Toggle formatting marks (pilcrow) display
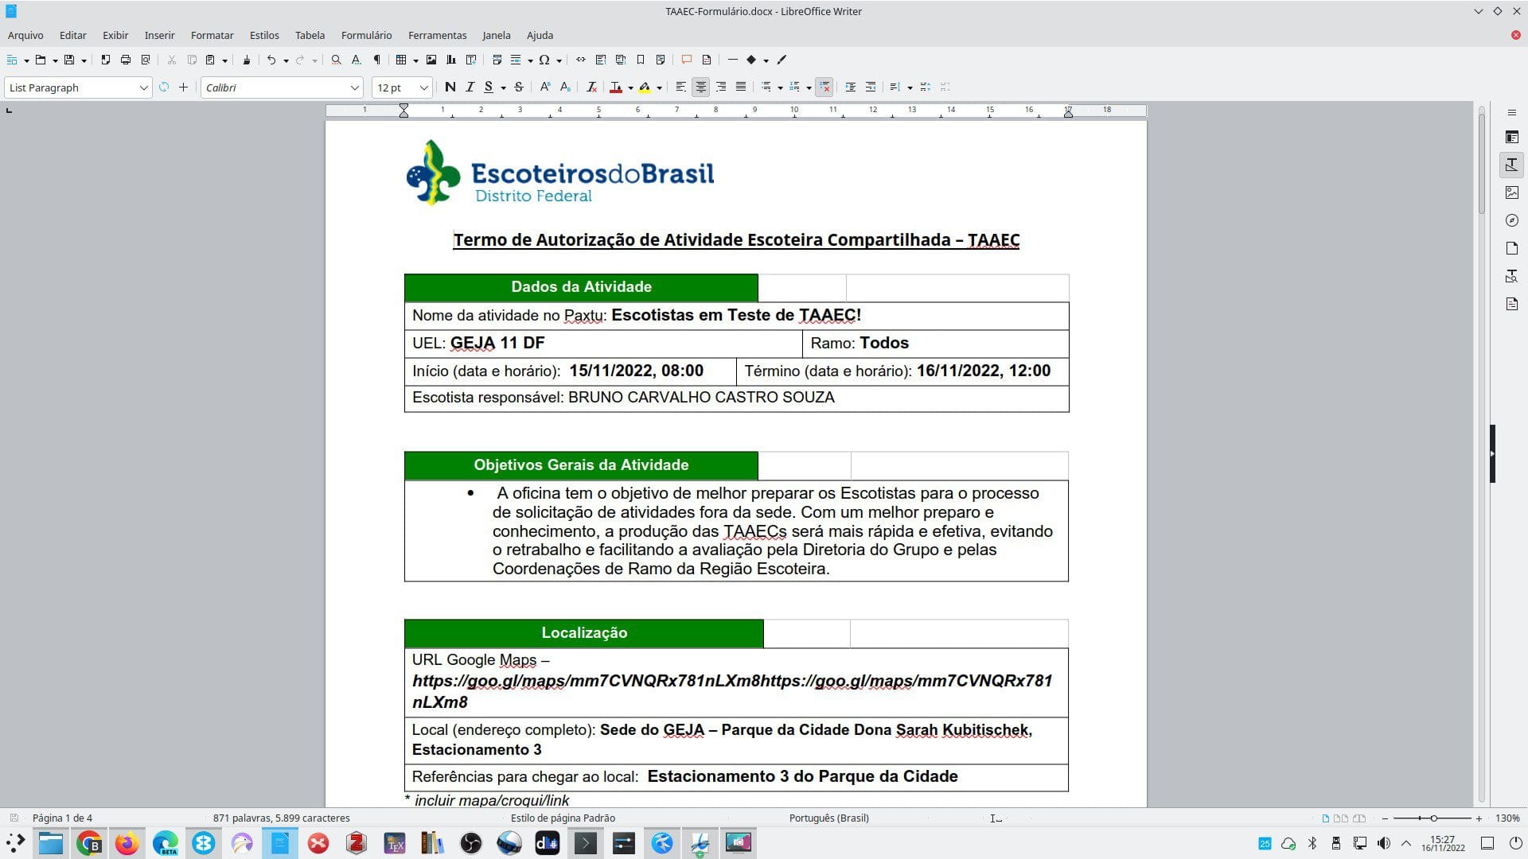1528x859 pixels. [377, 60]
